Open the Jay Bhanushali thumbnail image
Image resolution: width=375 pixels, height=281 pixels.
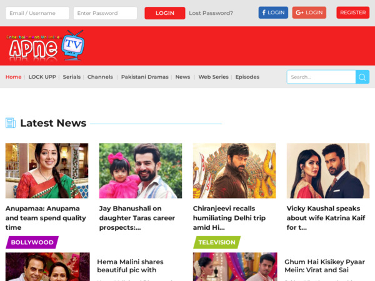pos(141,170)
